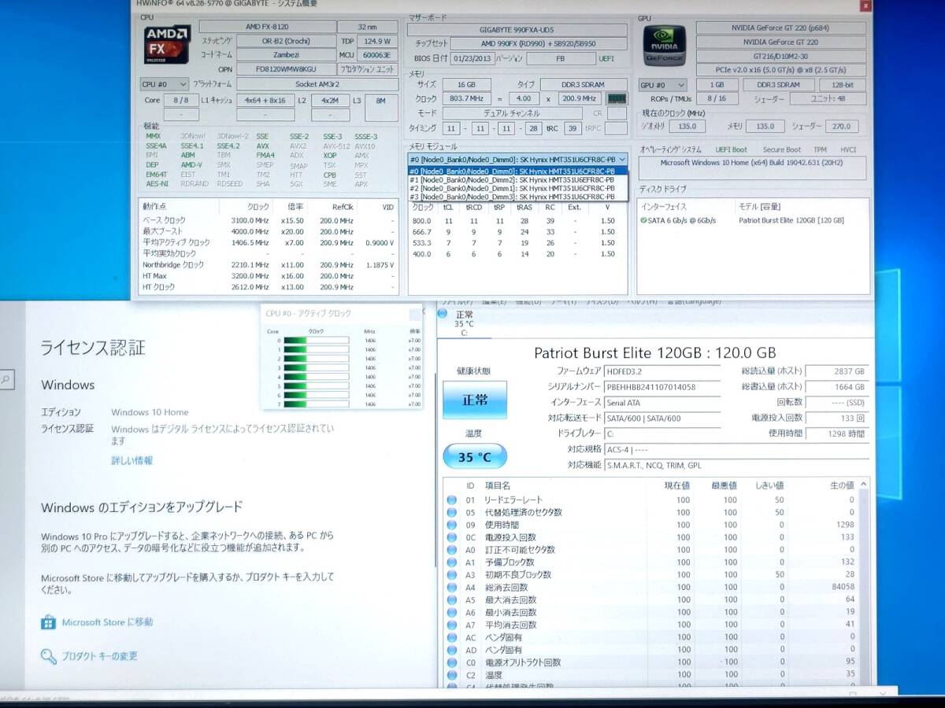This screenshot has height=708, width=945.
Task: Click the 総消去回数 row in the SMART table
Action: point(650,588)
